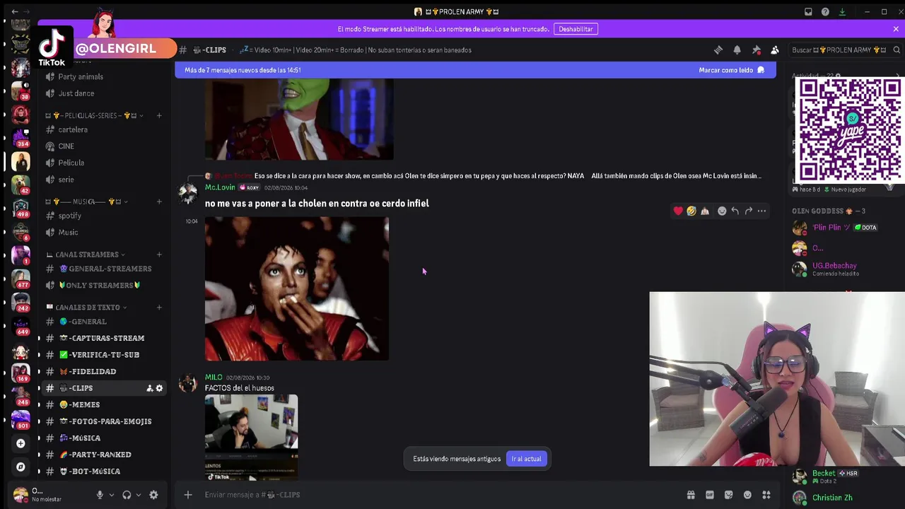Add channel to MUSICA category

(159, 201)
